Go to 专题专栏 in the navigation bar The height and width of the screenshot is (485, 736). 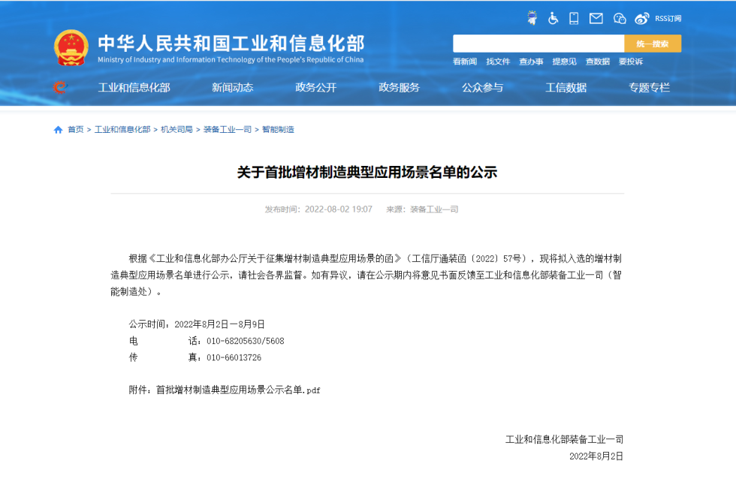649,88
